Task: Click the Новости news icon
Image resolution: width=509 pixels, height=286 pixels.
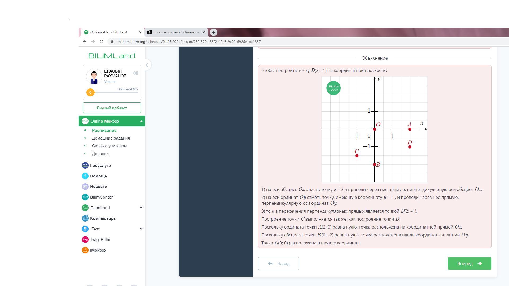Action: coord(85,187)
